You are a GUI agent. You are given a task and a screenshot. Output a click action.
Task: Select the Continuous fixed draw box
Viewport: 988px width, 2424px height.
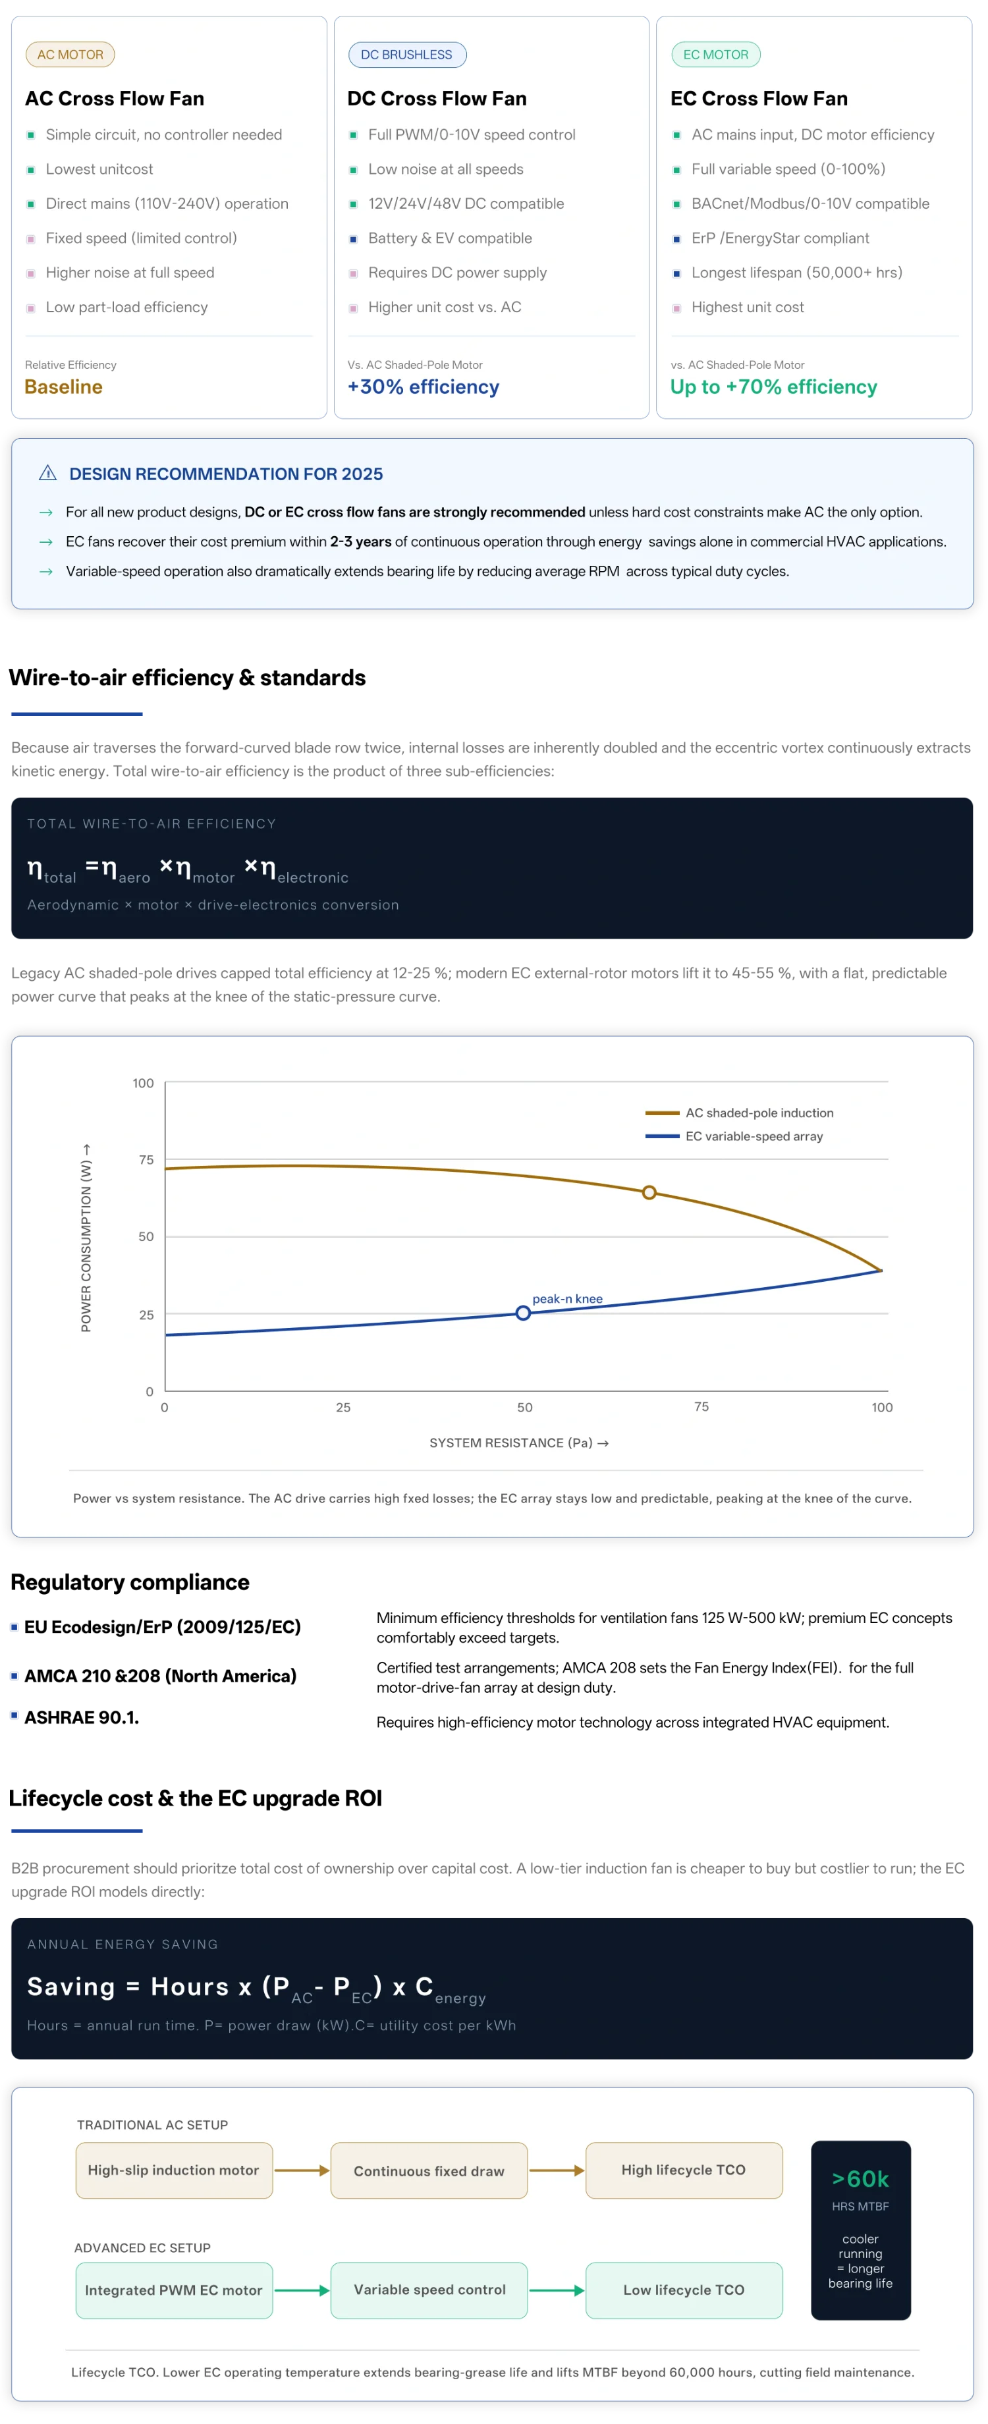click(x=429, y=2170)
